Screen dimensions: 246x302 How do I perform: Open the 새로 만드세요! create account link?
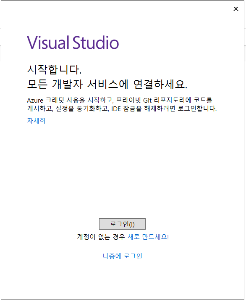pyautogui.click(x=148, y=237)
